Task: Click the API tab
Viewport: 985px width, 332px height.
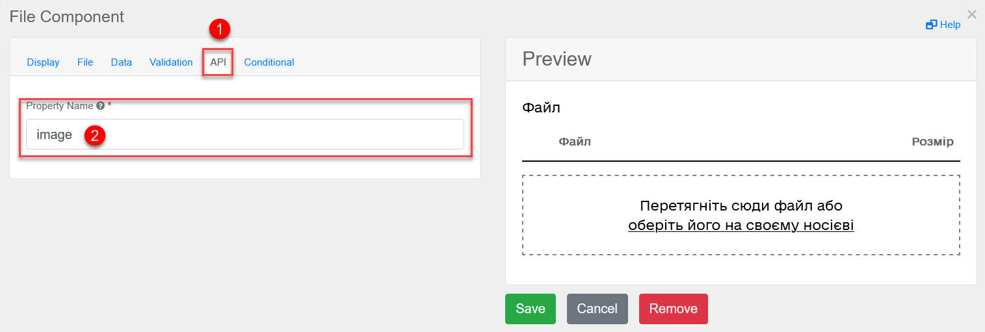Action: coord(218,62)
